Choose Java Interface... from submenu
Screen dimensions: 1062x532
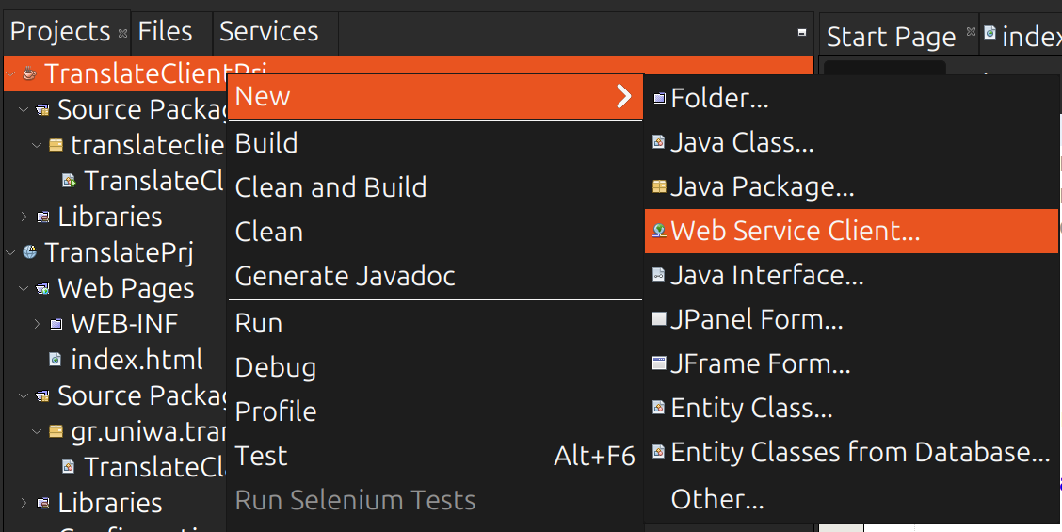(x=851, y=275)
